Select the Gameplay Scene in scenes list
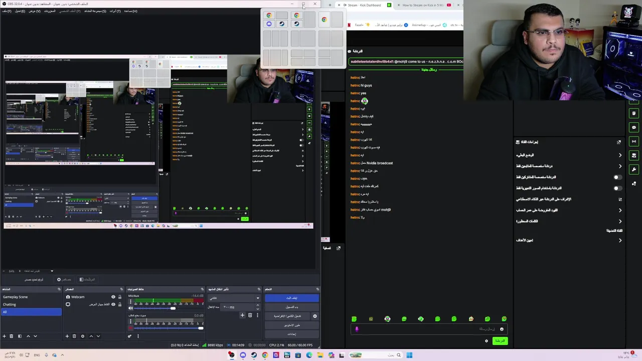 [31, 297]
